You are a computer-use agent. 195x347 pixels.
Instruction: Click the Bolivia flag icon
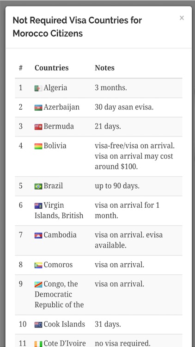[38, 146]
